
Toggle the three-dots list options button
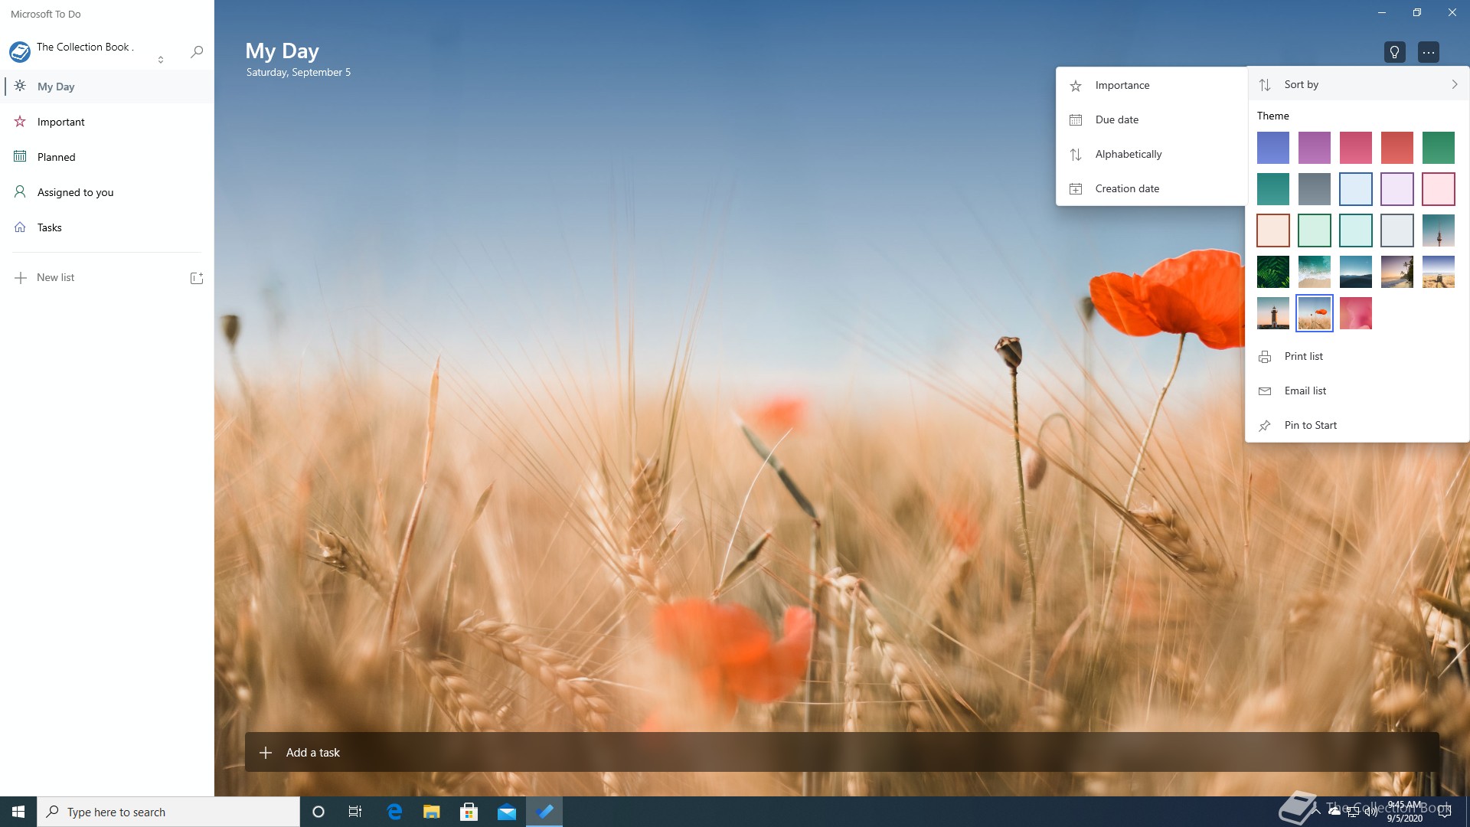1429,52
